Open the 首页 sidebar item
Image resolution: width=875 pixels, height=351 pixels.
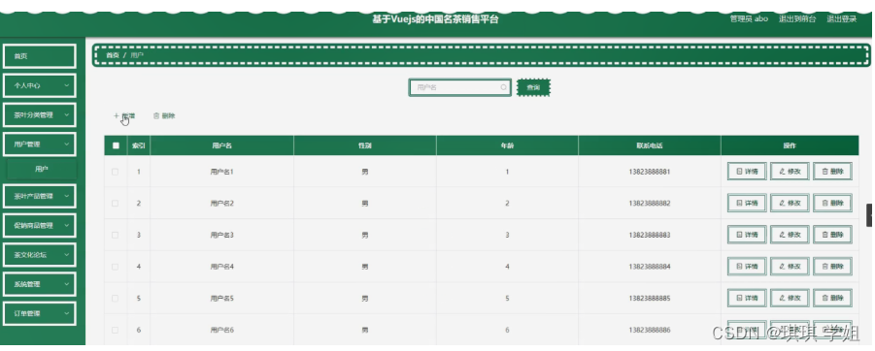pyautogui.click(x=40, y=56)
